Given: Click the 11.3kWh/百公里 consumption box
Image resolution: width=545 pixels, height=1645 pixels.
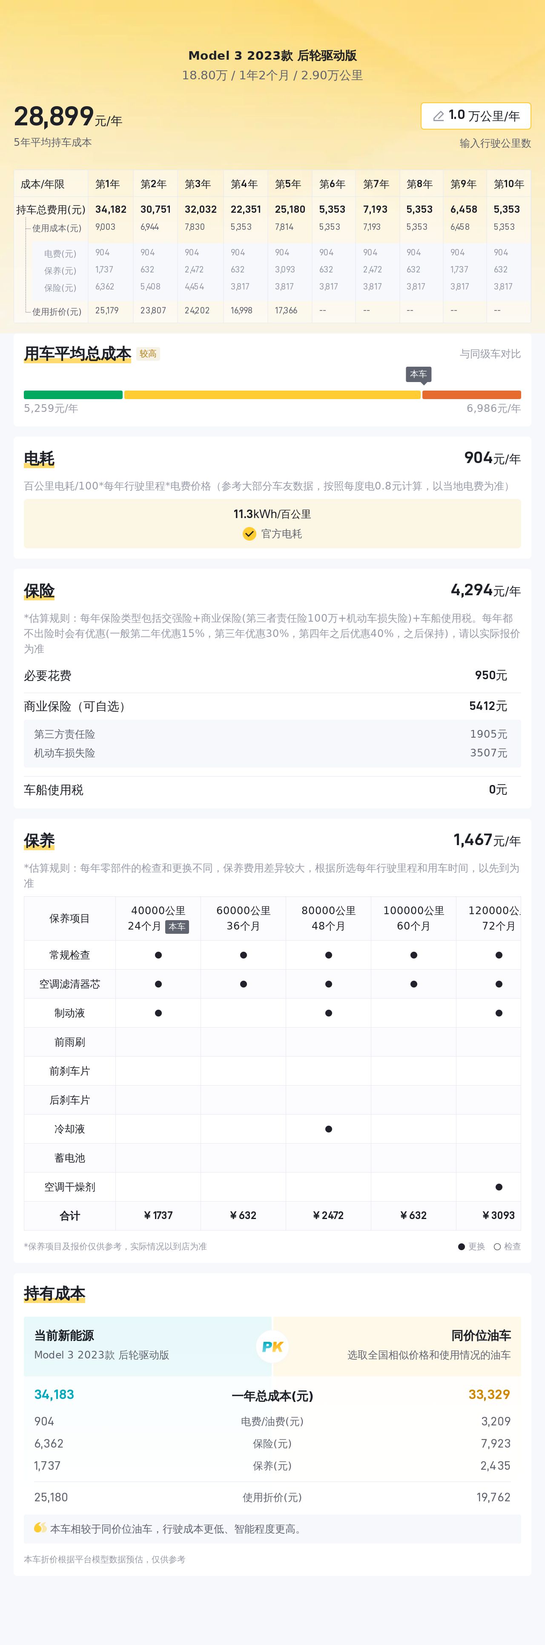Looking at the screenshot, I should pos(272,524).
